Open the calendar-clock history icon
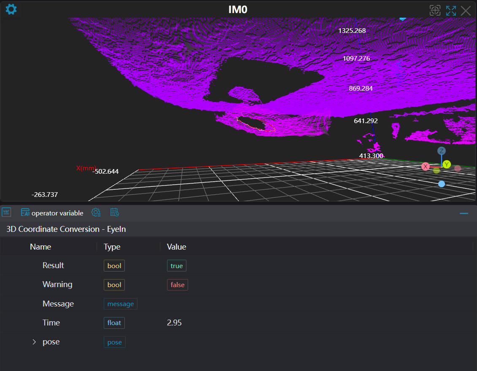Image resolution: width=477 pixels, height=371 pixels. (x=115, y=212)
